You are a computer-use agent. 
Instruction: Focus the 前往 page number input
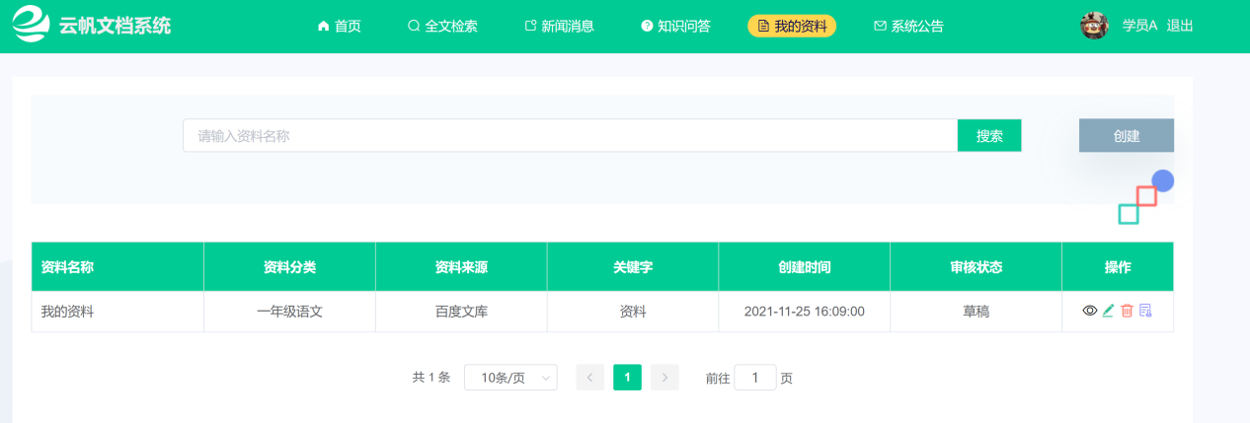pos(755,378)
